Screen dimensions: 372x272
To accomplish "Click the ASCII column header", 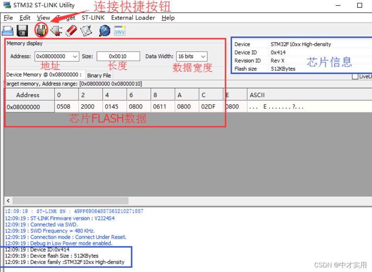I will click(310, 95).
